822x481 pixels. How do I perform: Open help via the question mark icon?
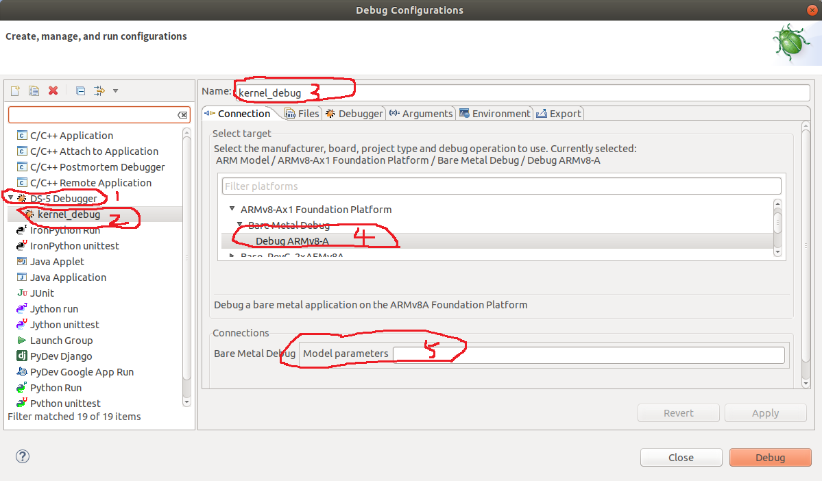click(22, 456)
